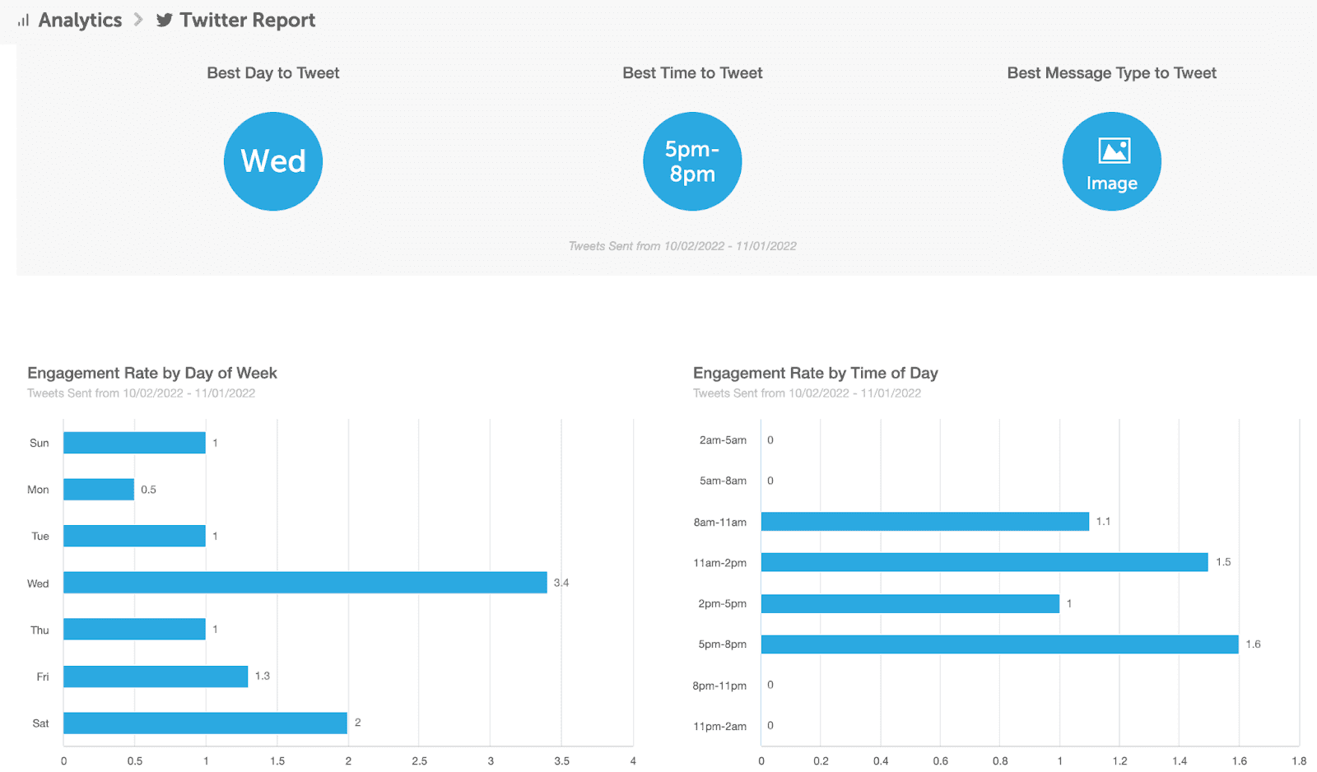This screenshot has width=1317, height=772.
Task: Open the Best Day to Tweet section
Action: [x=272, y=72]
